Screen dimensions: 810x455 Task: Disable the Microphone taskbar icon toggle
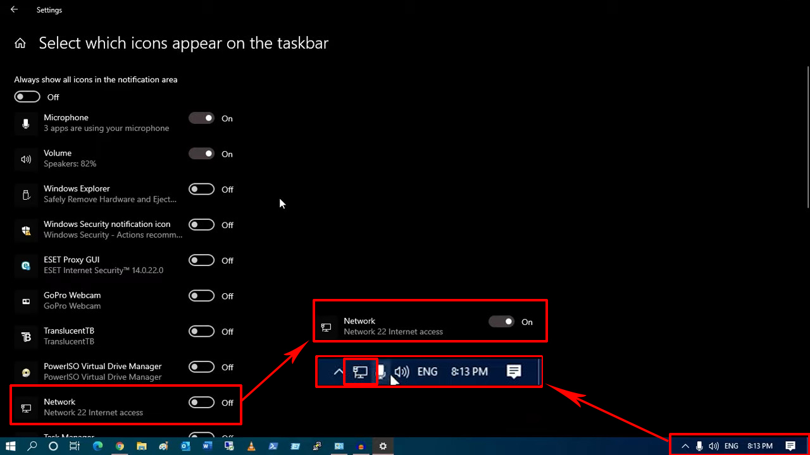[201, 118]
